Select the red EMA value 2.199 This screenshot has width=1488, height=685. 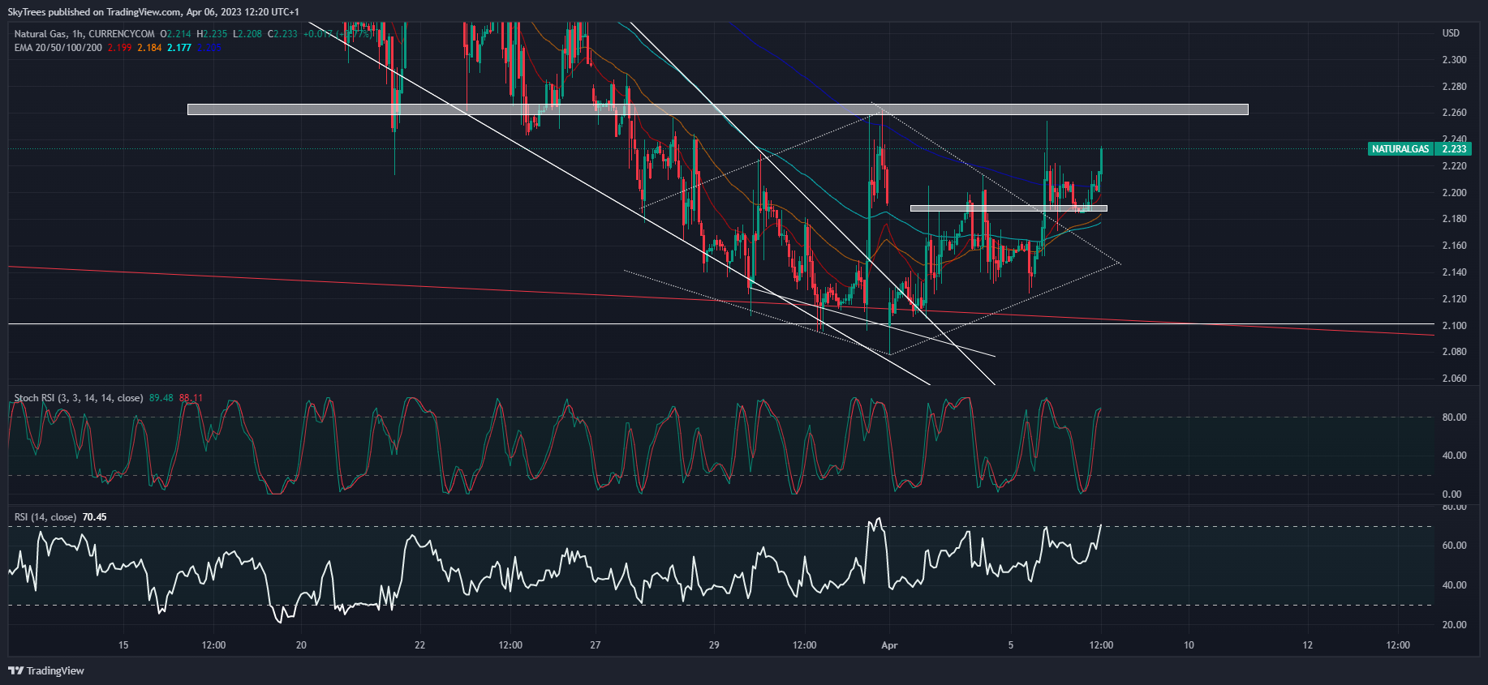119,48
